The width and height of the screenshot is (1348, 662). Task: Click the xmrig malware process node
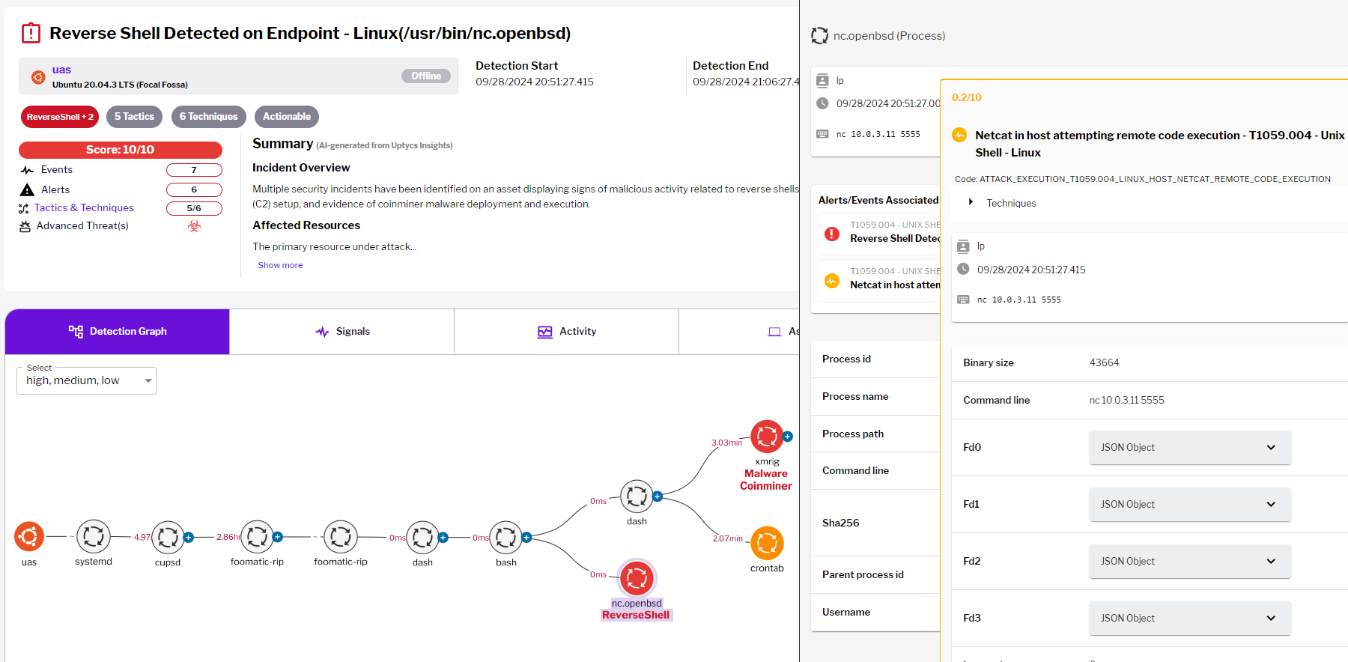(x=767, y=437)
